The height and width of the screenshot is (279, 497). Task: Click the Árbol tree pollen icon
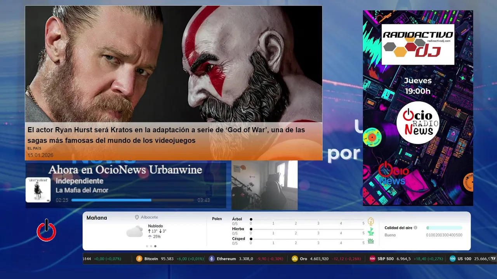371,221
